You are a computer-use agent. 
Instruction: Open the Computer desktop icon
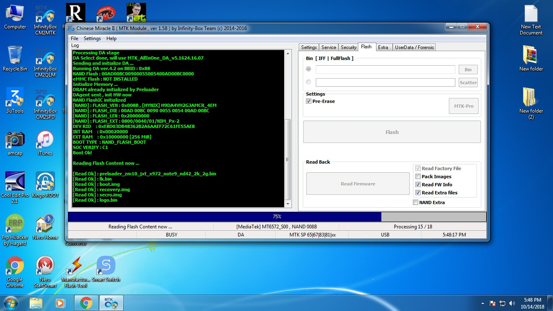(15, 17)
